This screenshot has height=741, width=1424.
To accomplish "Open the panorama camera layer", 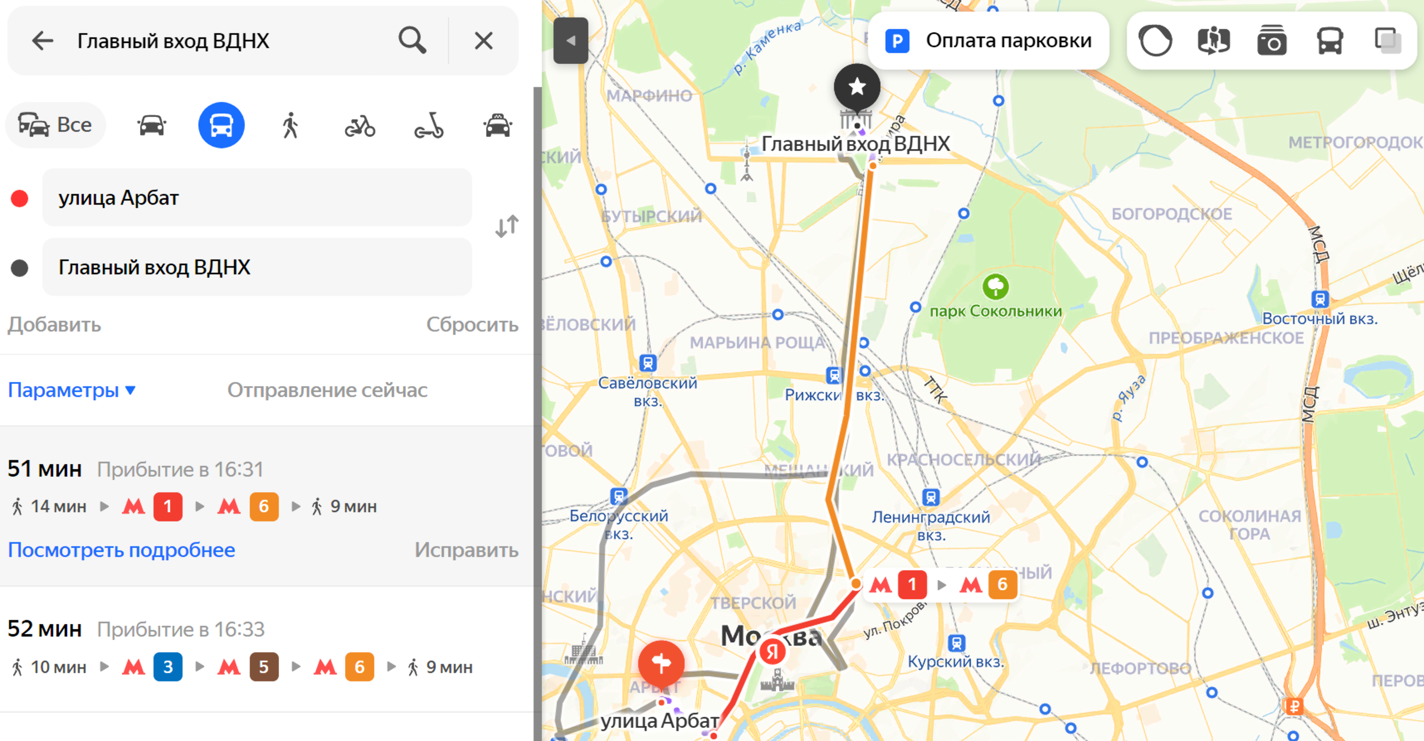I will [1272, 40].
